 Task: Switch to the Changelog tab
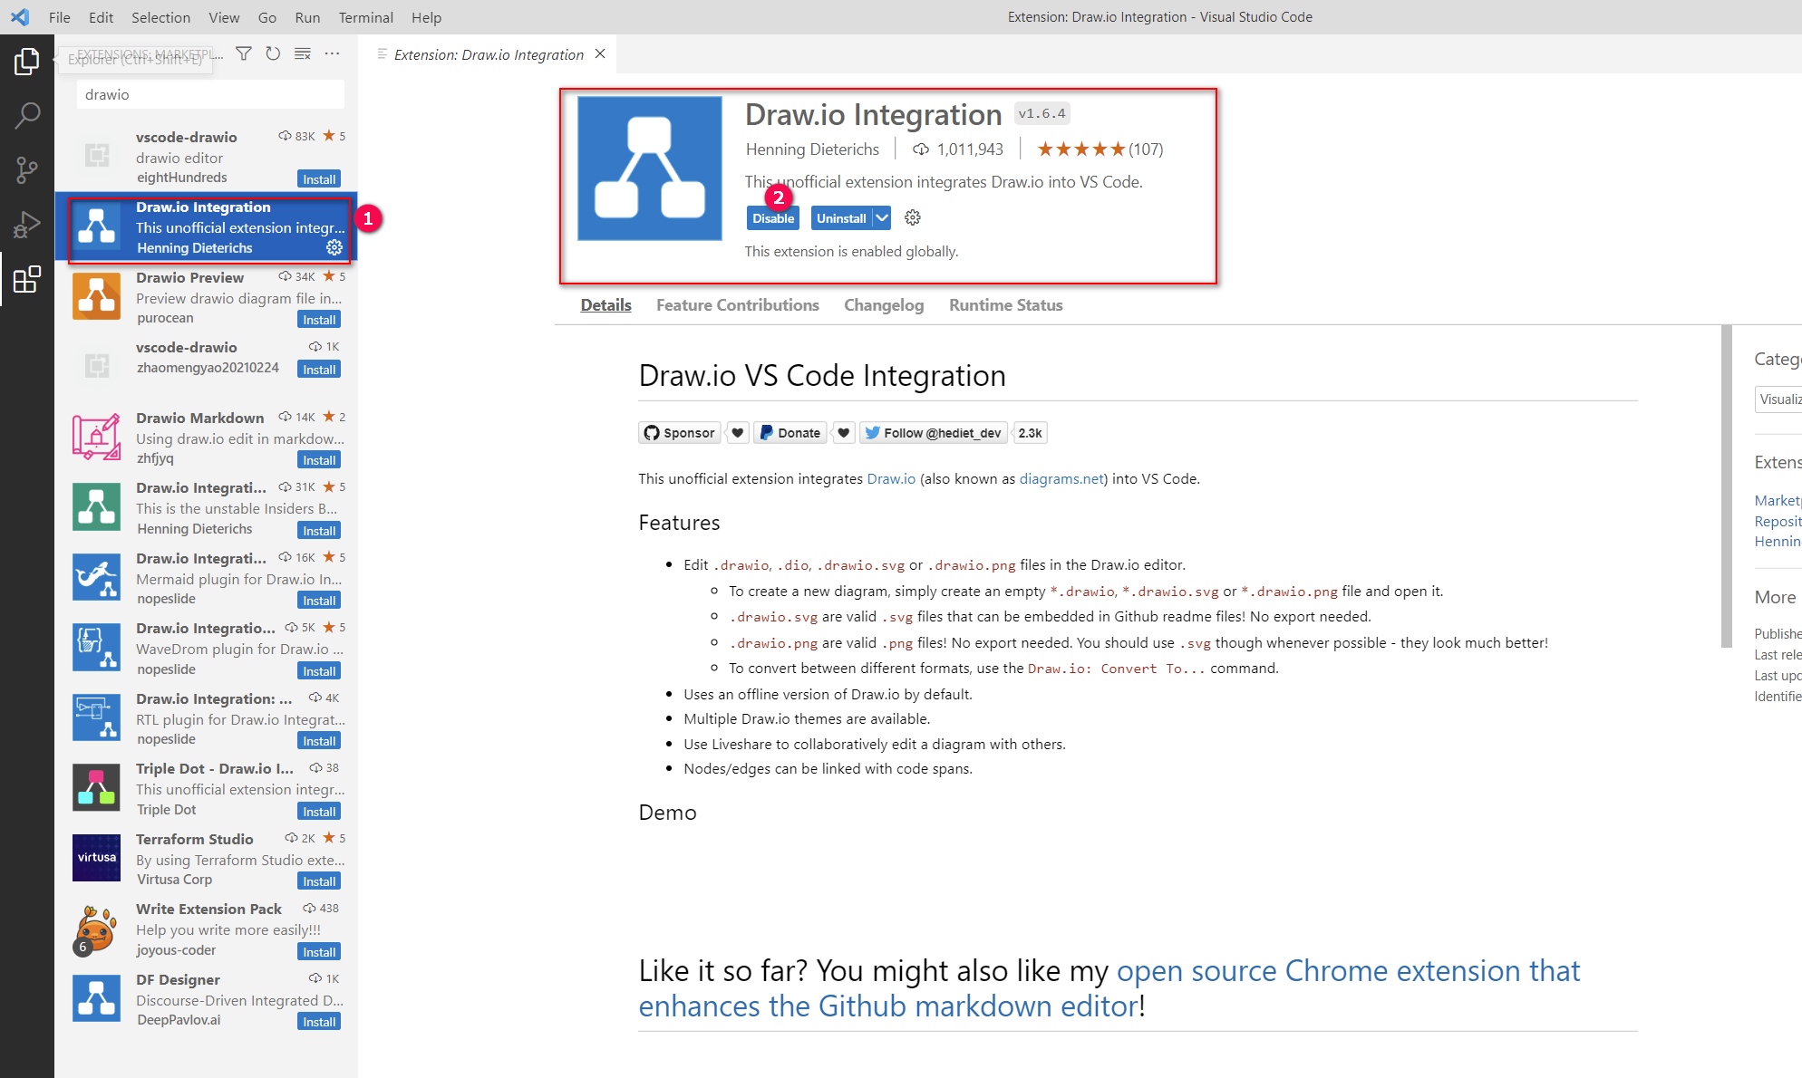[883, 305]
